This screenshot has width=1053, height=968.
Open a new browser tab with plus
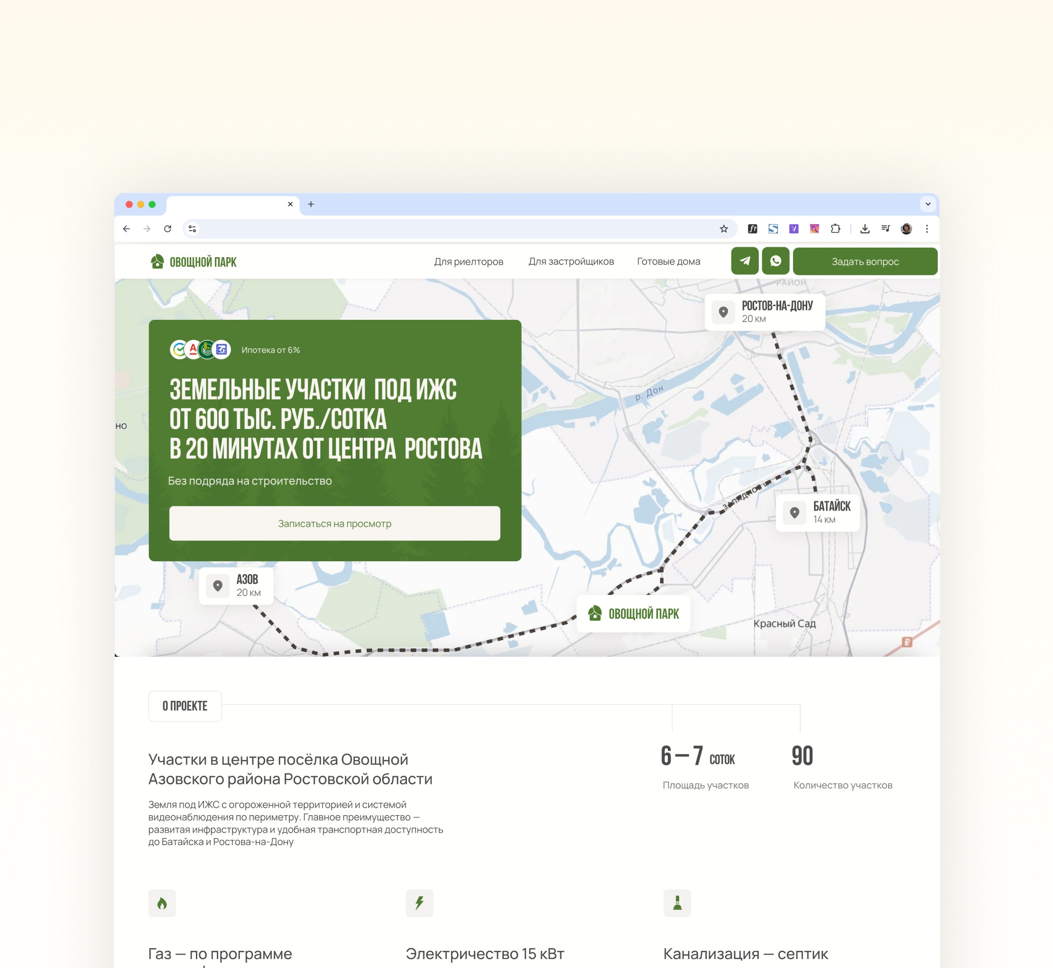click(311, 205)
